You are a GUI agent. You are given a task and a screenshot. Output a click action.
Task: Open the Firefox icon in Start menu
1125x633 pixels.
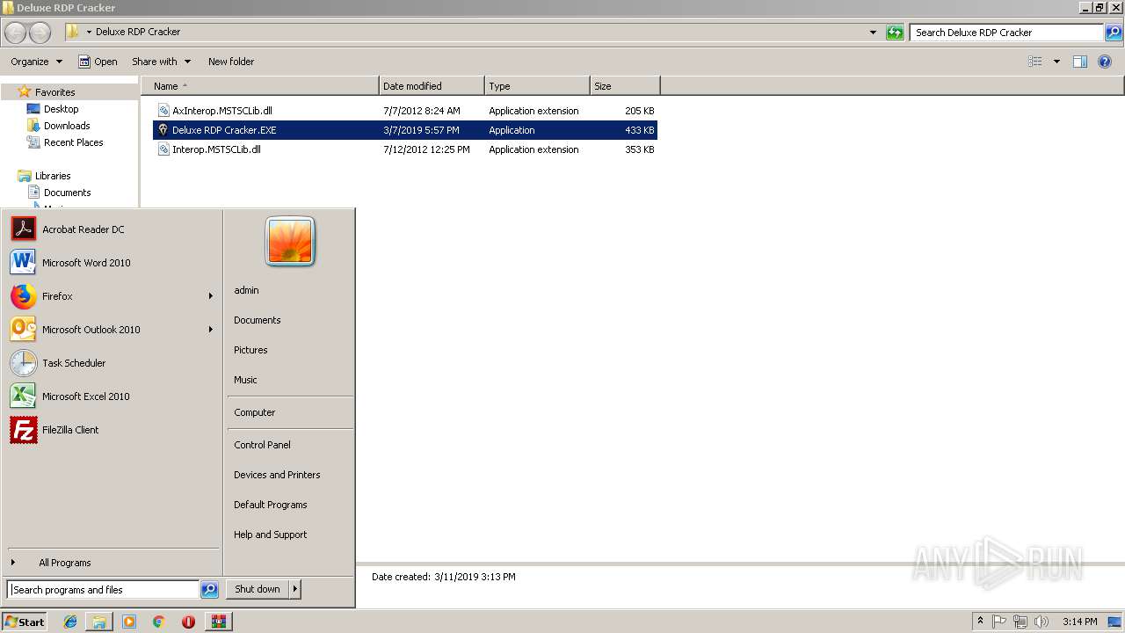point(24,296)
